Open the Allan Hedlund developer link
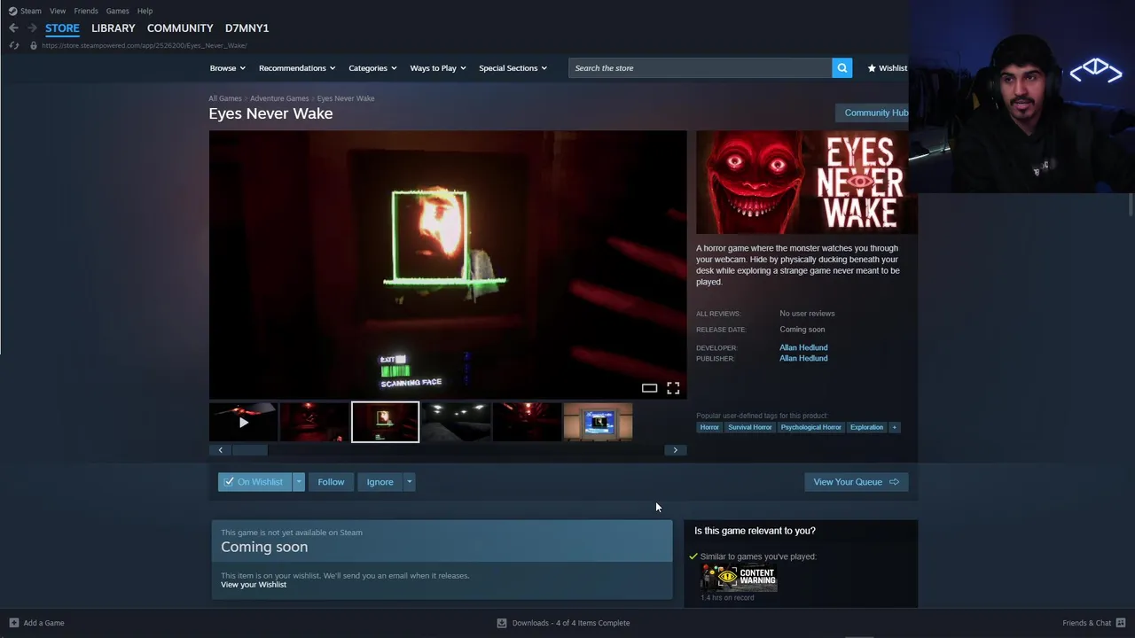The height and width of the screenshot is (638, 1135). (x=803, y=347)
